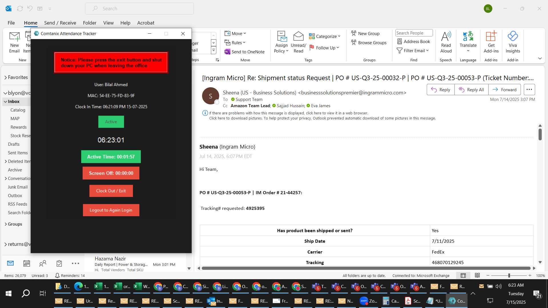Expand the returns@ account folders
The width and height of the screenshot is (548, 308).
[6, 244]
